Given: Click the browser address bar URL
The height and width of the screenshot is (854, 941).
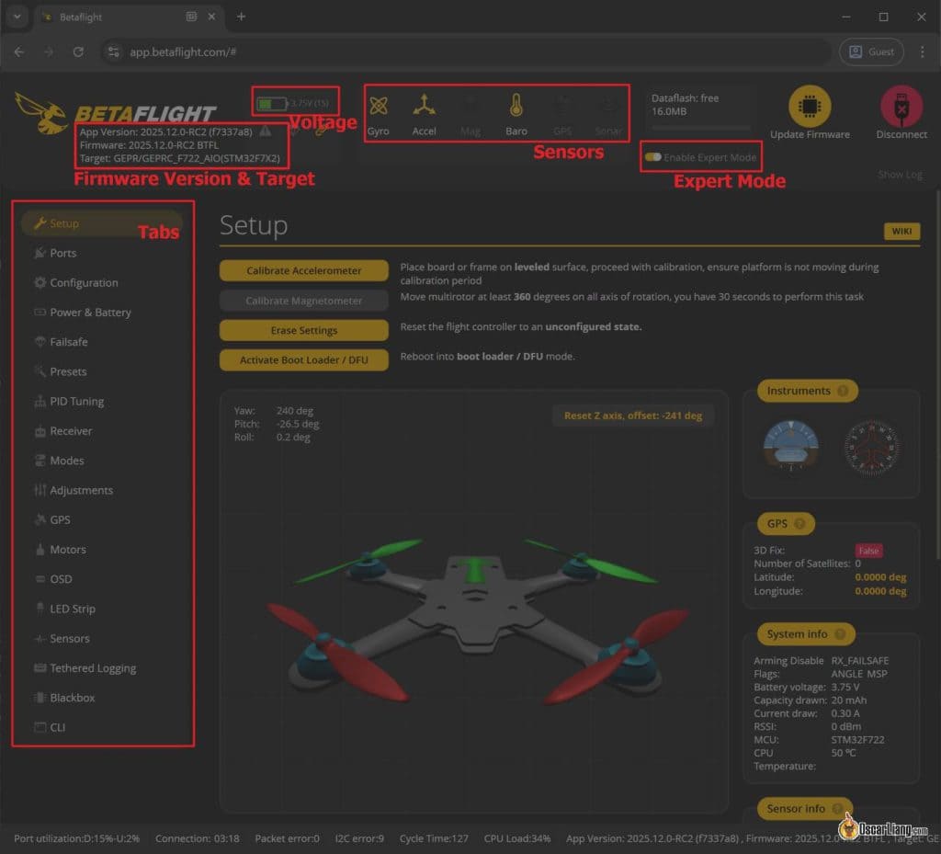Looking at the screenshot, I should [x=183, y=52].
